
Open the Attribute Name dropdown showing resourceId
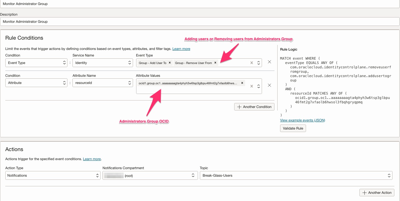point(103,83)
